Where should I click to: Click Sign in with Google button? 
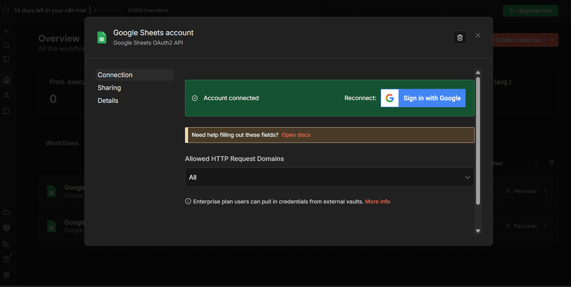tap(423, 98)
